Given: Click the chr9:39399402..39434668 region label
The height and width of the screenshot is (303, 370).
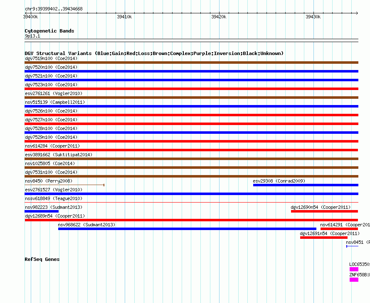Looking at the screenshot, I should pyautogui.click(x=54, y=9).
